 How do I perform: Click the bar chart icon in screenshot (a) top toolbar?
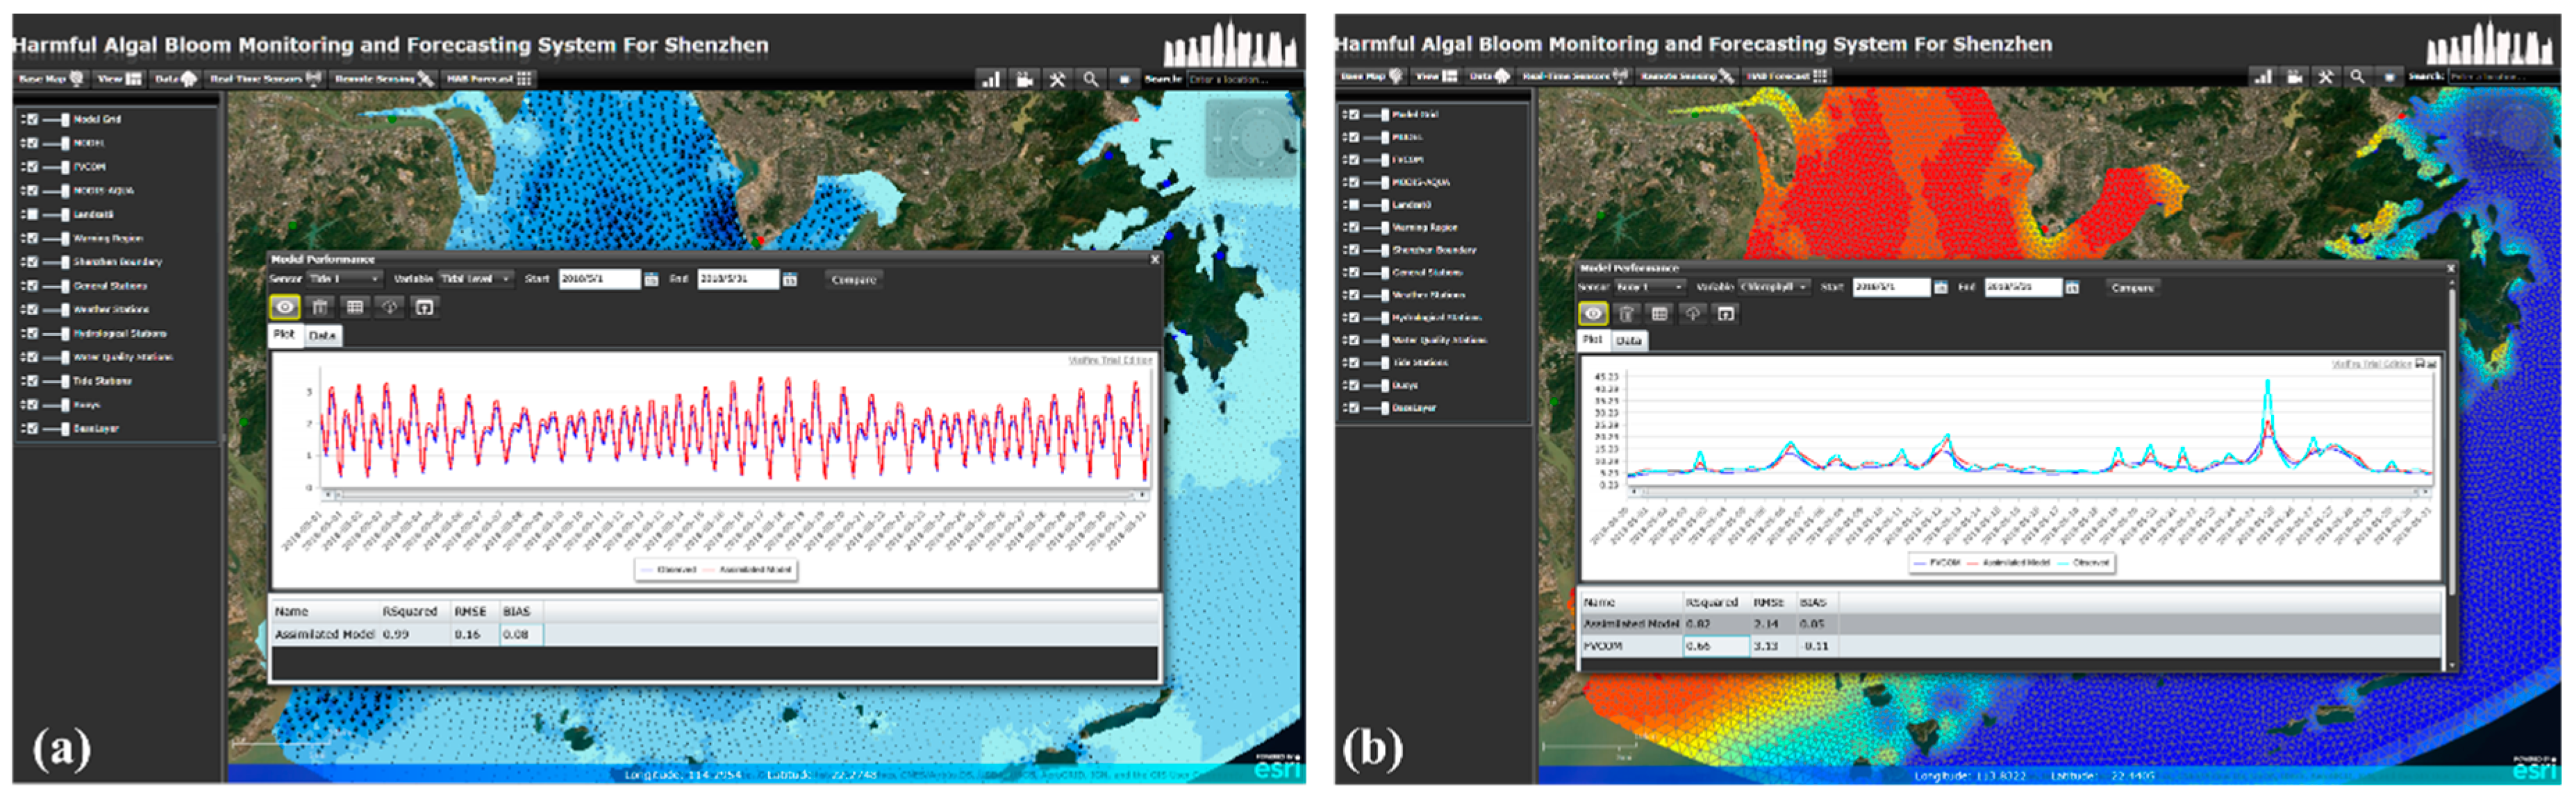click(990, 79)
